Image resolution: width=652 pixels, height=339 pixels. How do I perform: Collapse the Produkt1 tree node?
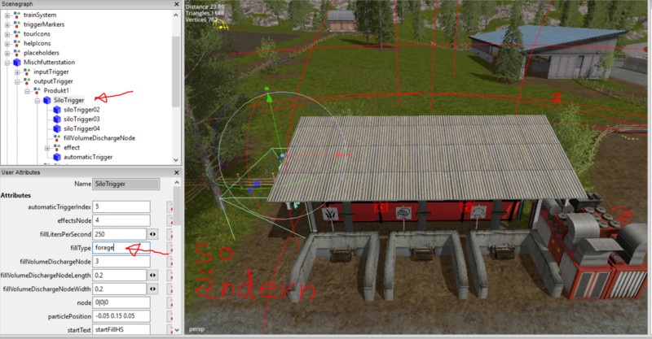point(27,90)
